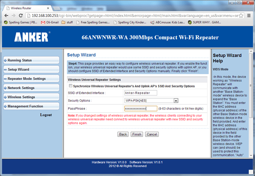Screen dimensions: 255x176
Task: Click the Logout link
Action: (46, 115)
